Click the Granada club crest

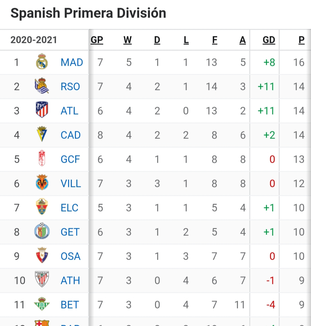[x=42, y=159]
